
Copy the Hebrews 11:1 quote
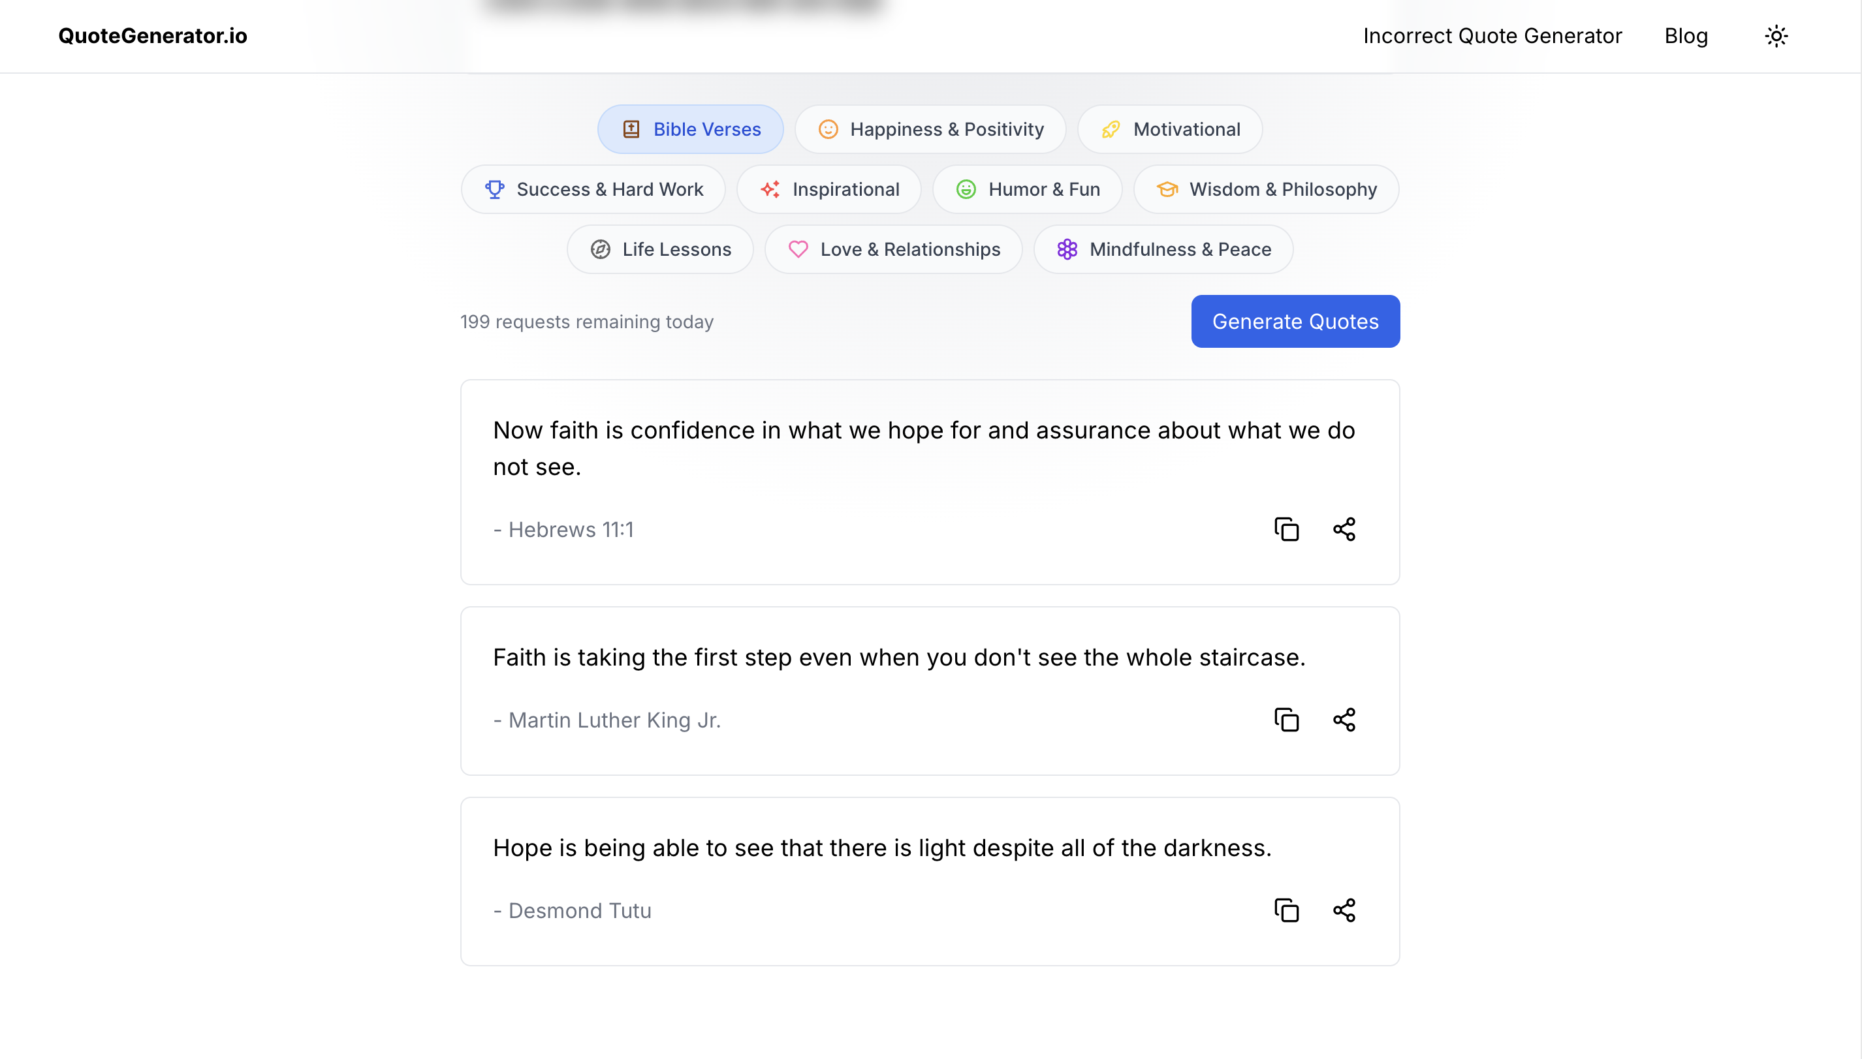click(x=1286, y=530)
